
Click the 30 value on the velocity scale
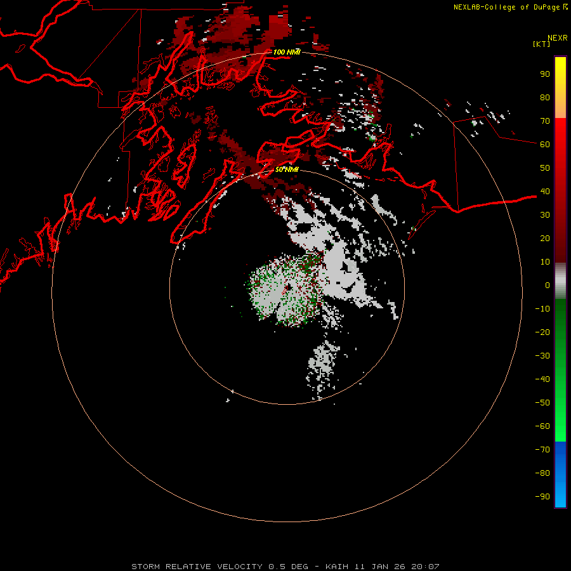[x=545, y=215]
